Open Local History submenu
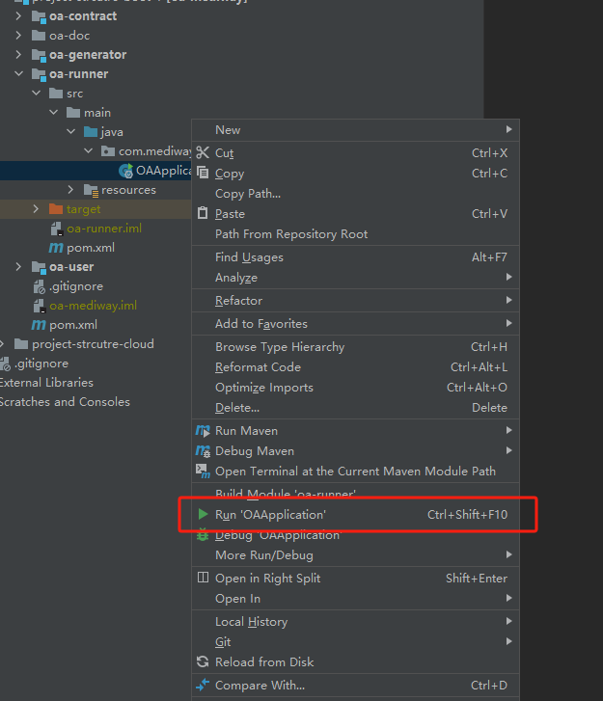The image size is (603, 701). (251, 622)
